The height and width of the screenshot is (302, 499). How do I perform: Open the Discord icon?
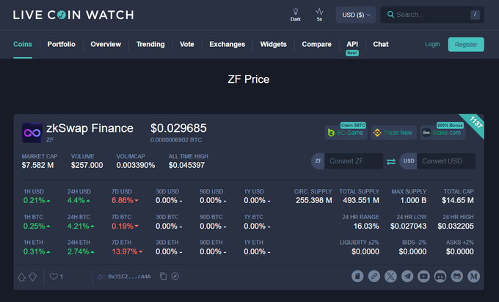[x=440, y=276]
